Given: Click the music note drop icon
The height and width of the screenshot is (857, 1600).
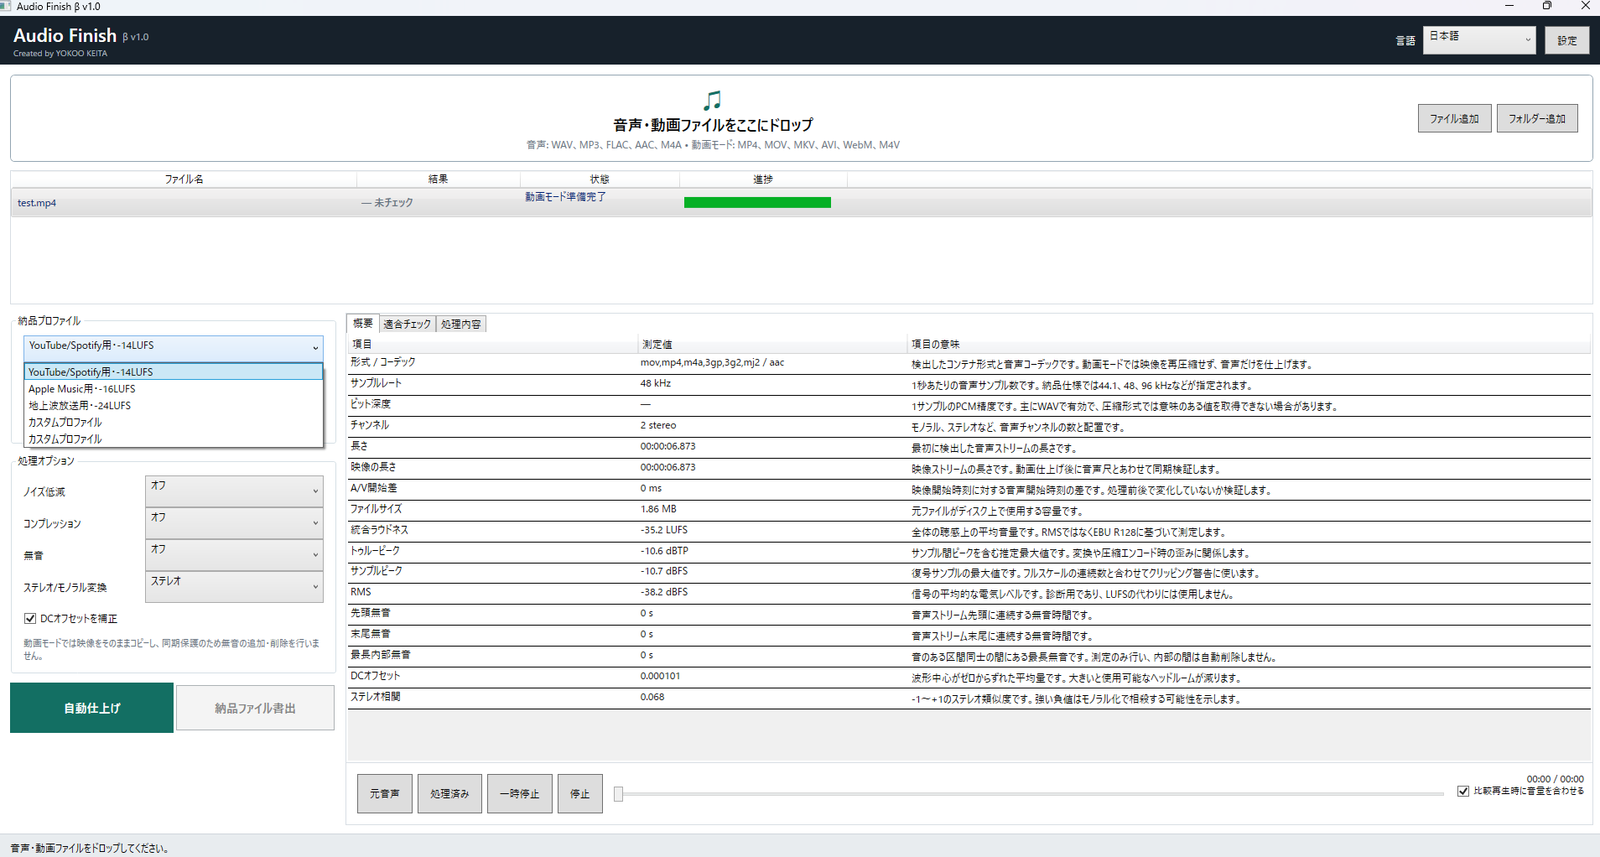Looking at the screenshot, I should pos(712,101).
